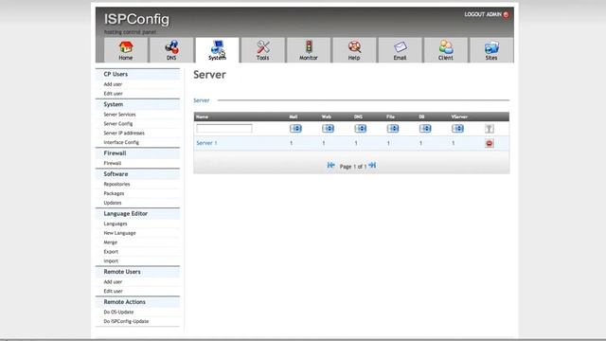This screenshot has width=606, height=341.
Task: Click the VServer column header
Action: tap(459, 117)
